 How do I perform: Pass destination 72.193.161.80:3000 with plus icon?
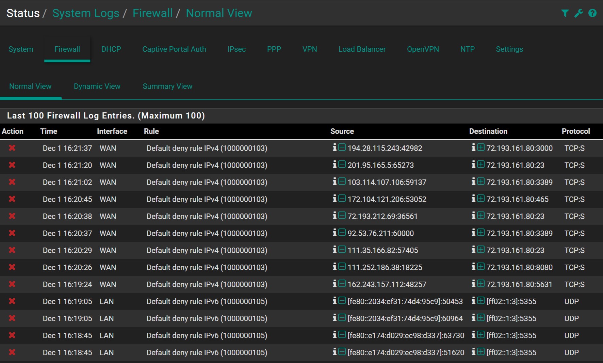coord(480,147)
